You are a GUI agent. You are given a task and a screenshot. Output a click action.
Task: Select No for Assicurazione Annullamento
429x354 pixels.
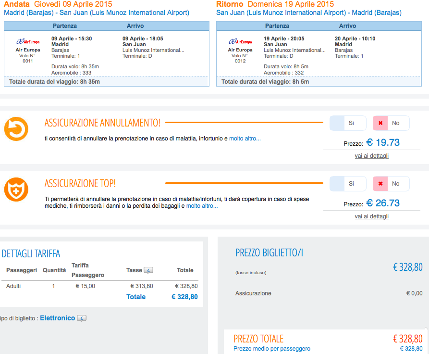pyautogui.click(x=391, y=123)
